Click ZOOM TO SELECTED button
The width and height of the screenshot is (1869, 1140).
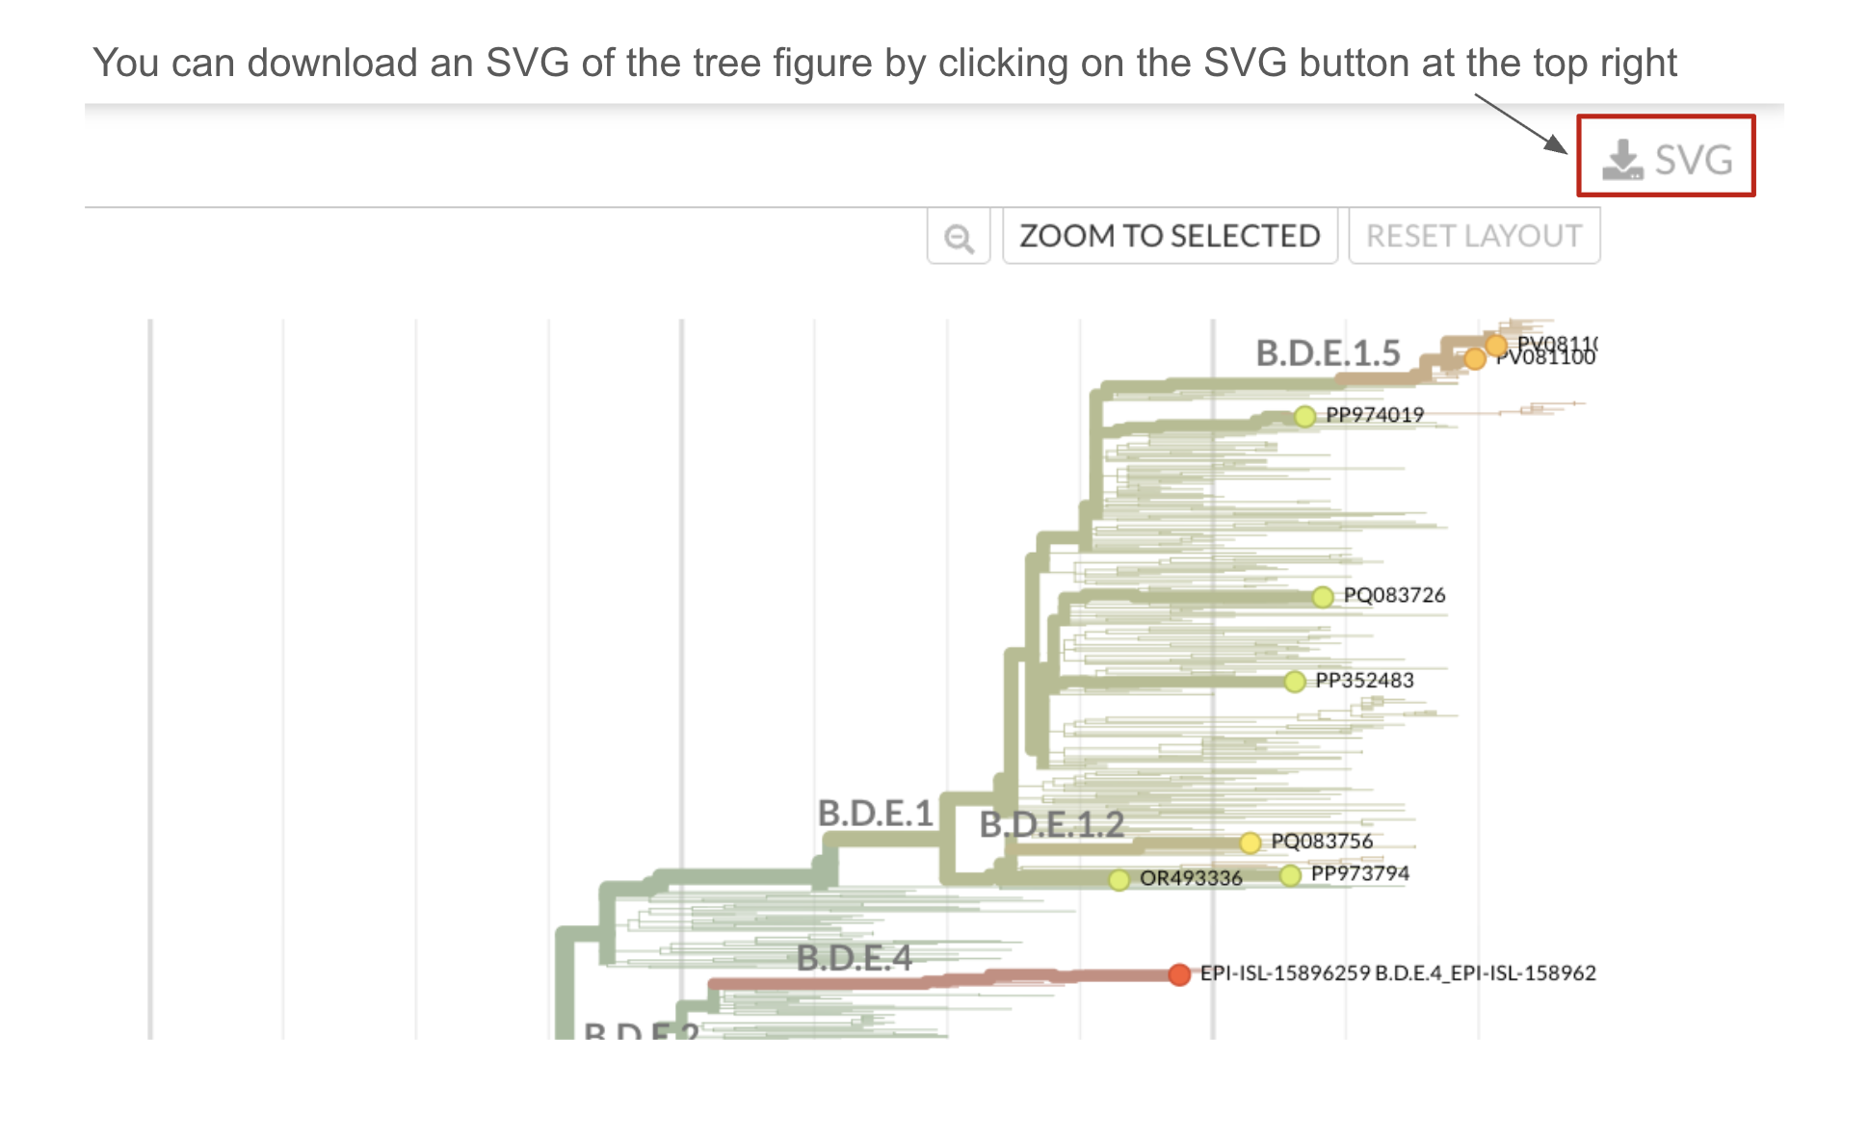click(x=1170, y=236)
